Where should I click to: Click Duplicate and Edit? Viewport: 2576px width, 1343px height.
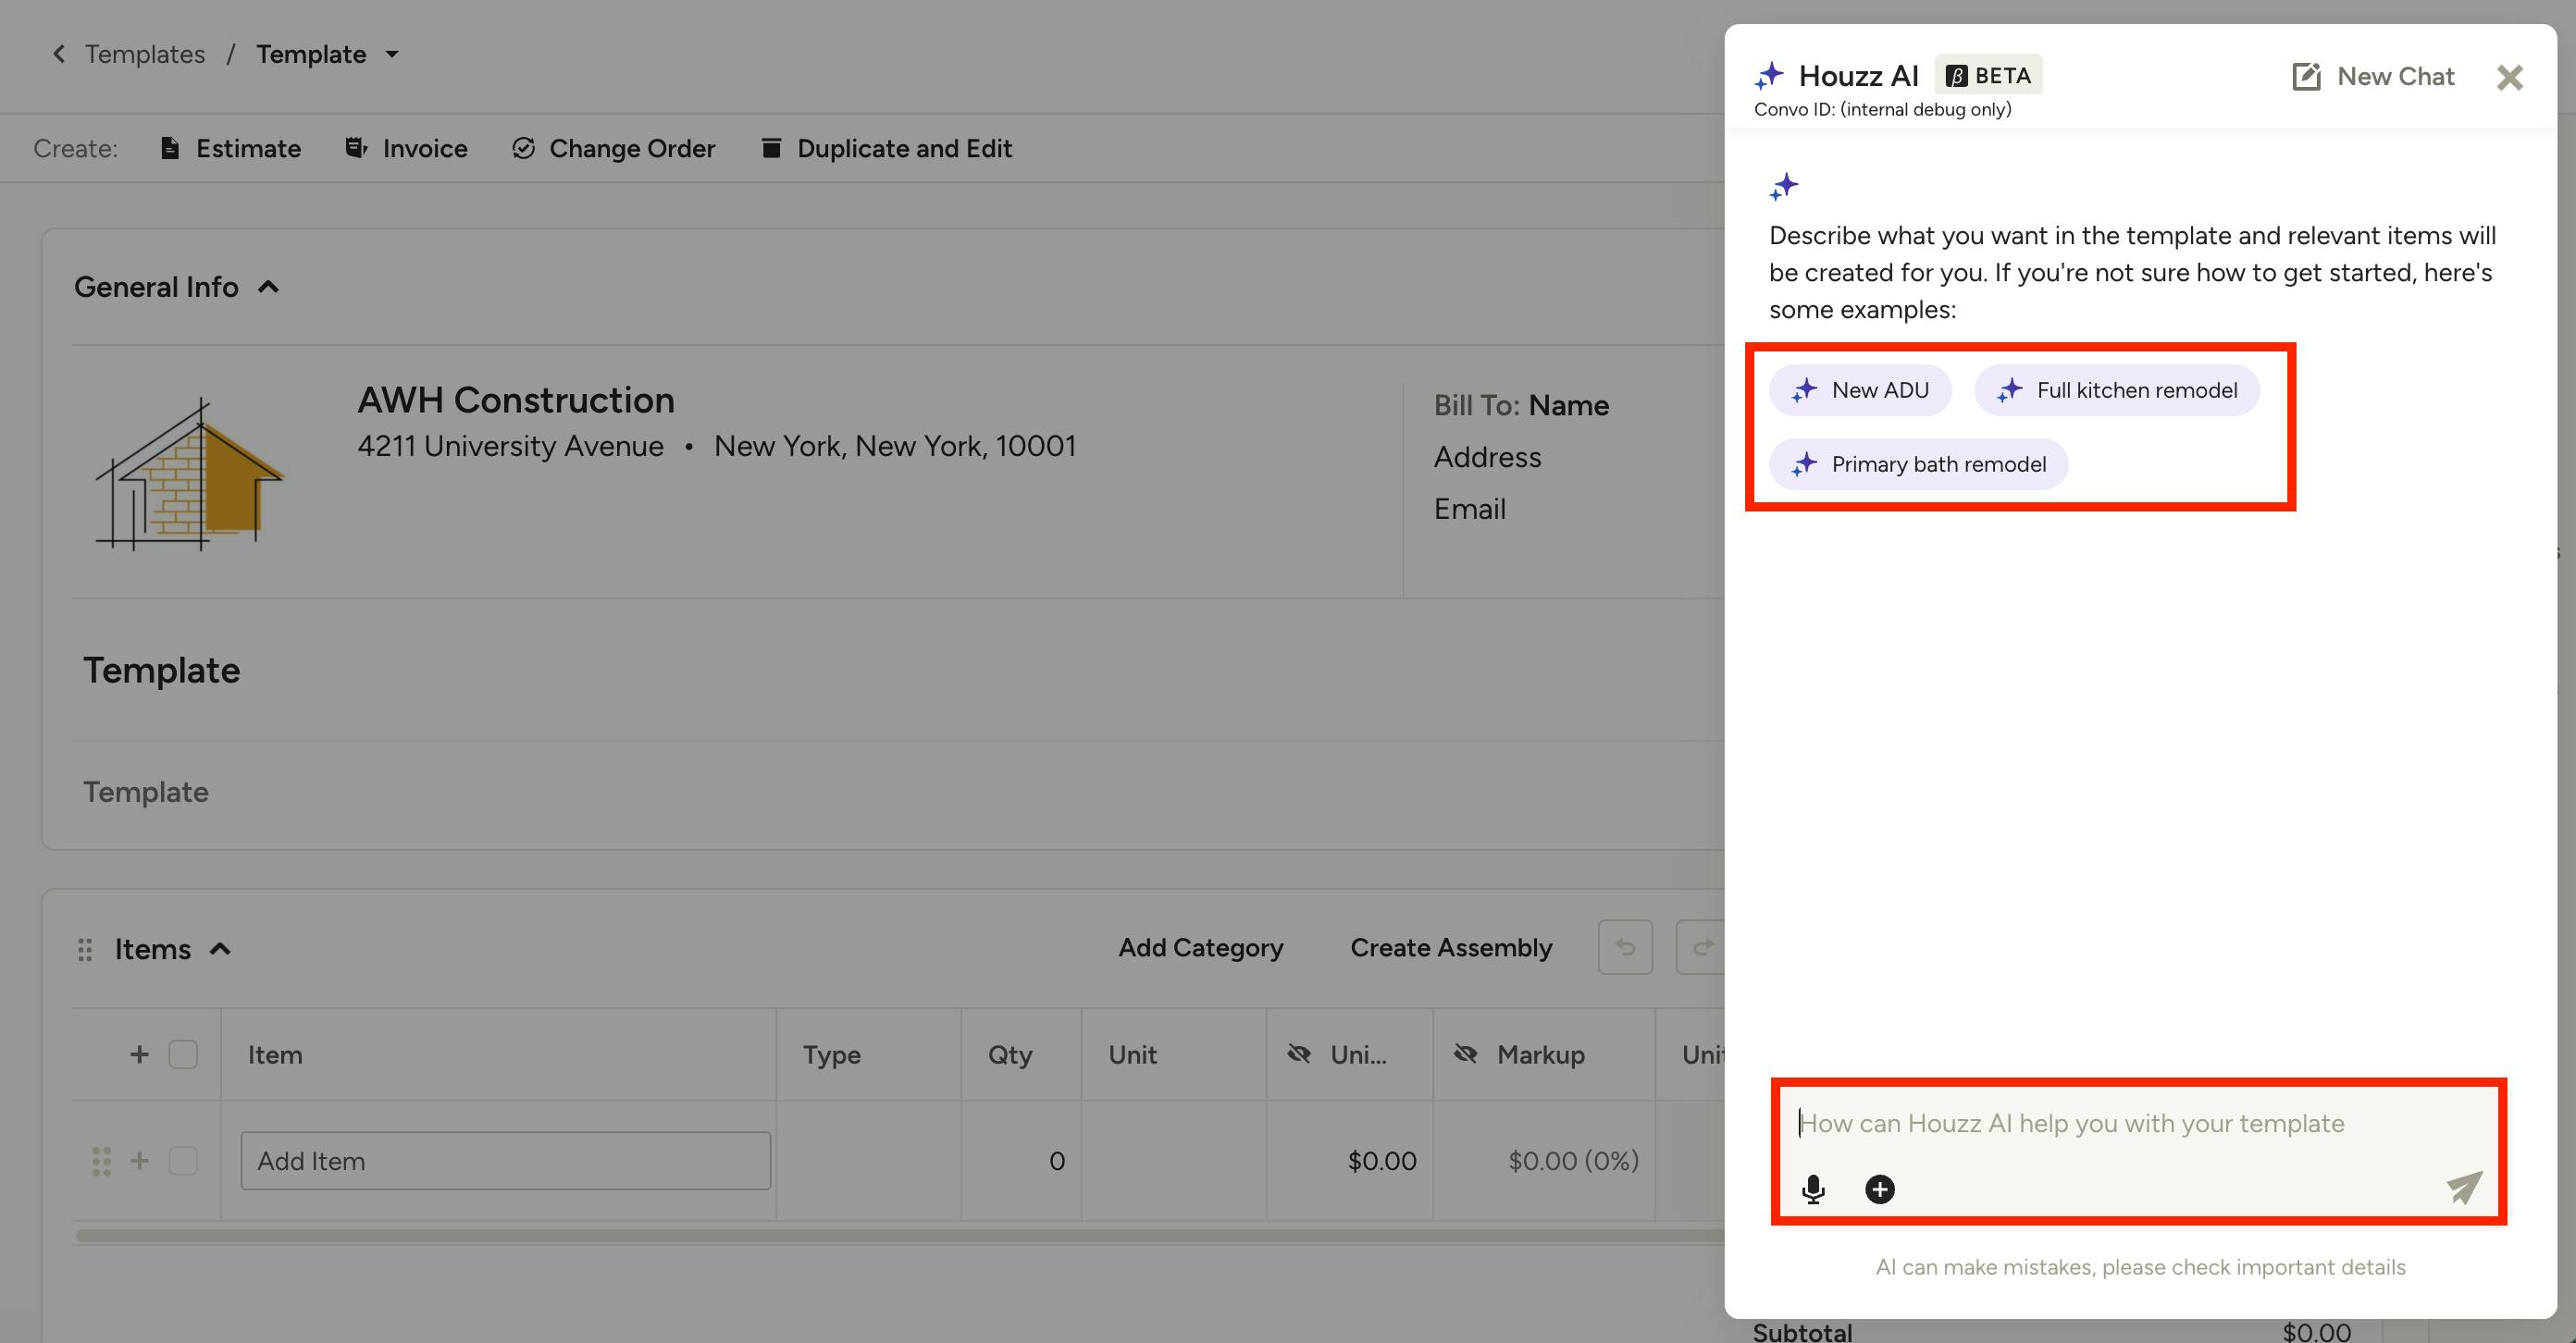point(886,148)
